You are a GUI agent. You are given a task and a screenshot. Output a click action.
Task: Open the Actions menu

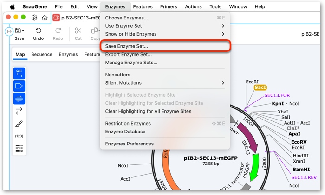193,7
